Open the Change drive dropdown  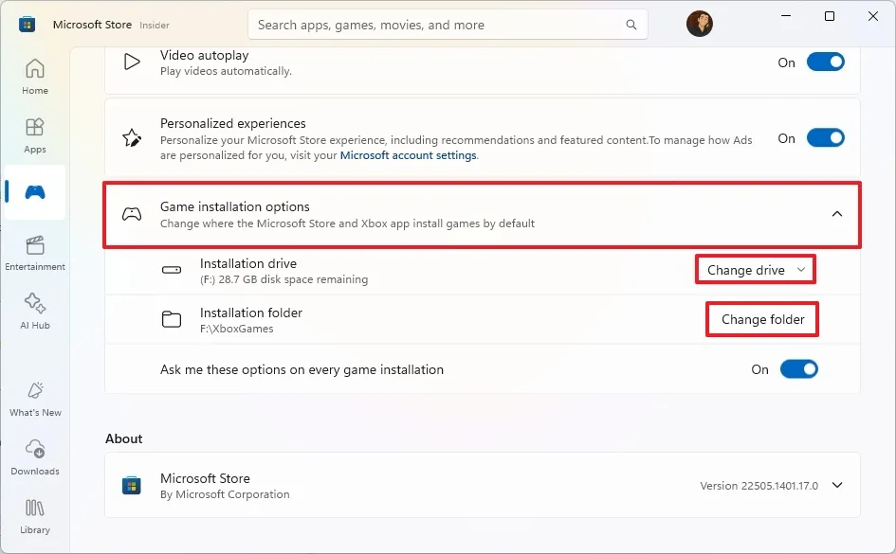[756, 270]
